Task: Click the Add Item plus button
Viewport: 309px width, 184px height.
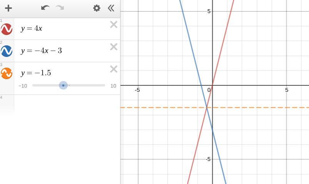Action: click(x=8, y=8)
